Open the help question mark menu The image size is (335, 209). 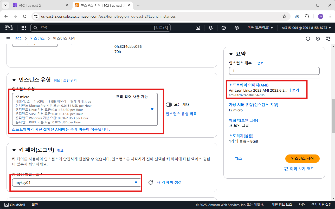pyautogui.click(x=224, y=28)
